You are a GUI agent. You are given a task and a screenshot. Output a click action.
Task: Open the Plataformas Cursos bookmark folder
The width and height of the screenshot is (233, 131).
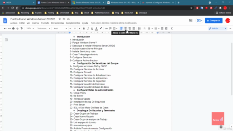100,13
